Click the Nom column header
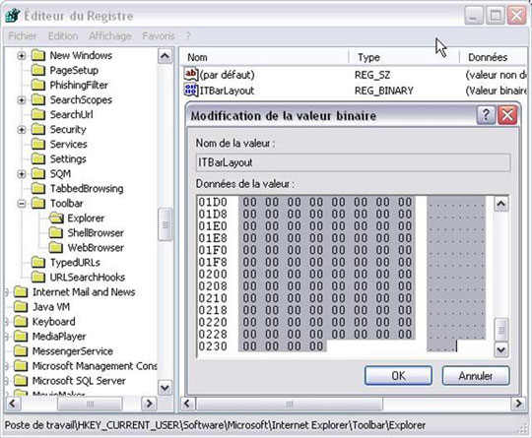The image size is (532, 438). pos(264,57)
